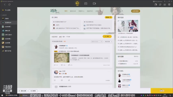Click the yellow 启动 launch button
This screenshot has height=97, width=173.
162,91
